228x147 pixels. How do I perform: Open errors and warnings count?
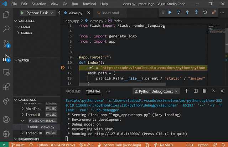click(x=86, y=145)
